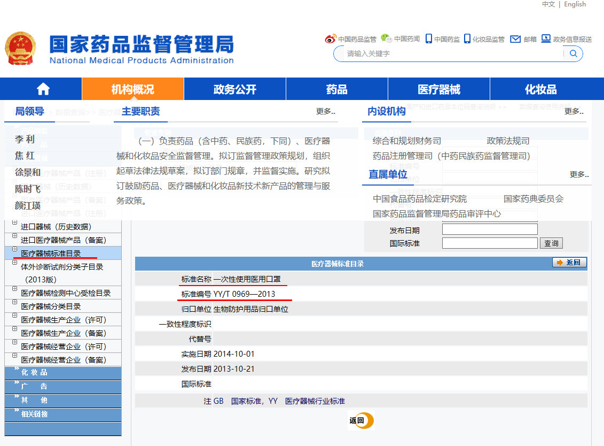Focus the keyword search box

click(x=453, y=53)
